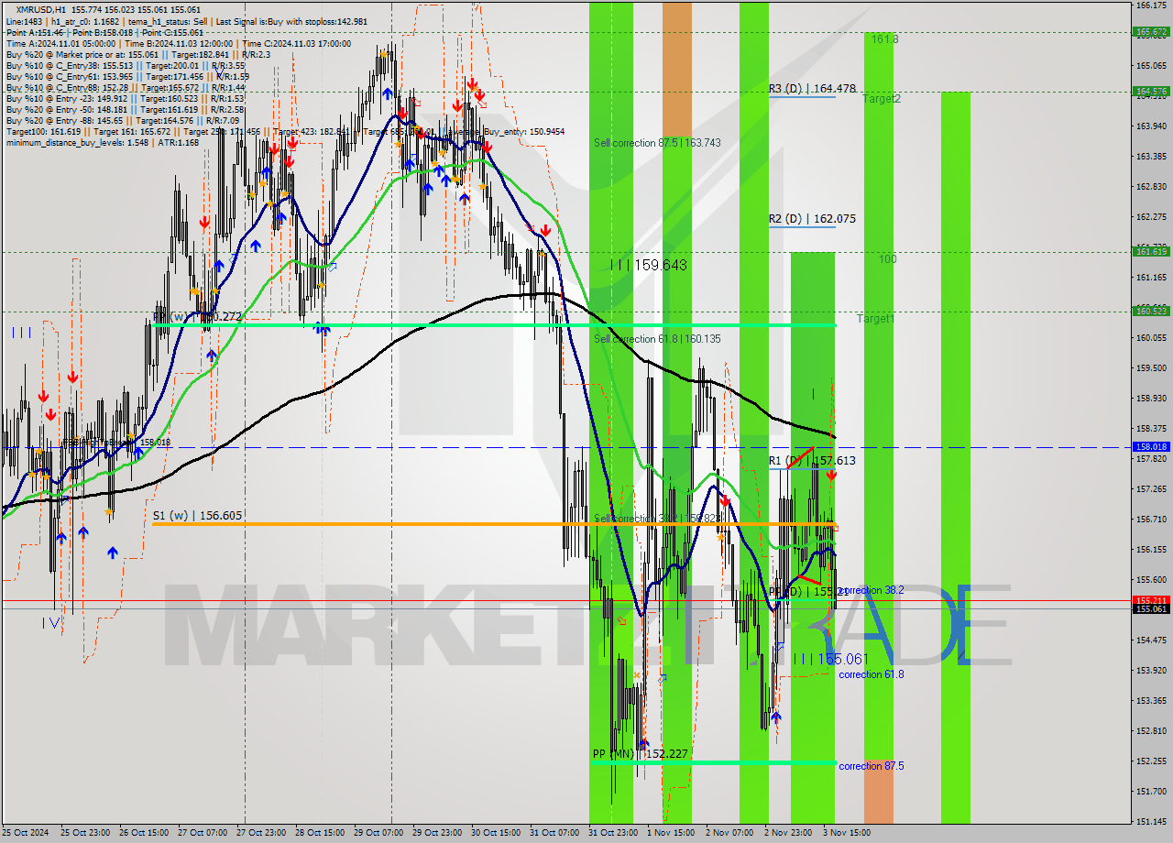Select the 161.8 Fibonacci label
Image resolution: width=1173 pixels, height=843 pixels.
pos(884,39)
